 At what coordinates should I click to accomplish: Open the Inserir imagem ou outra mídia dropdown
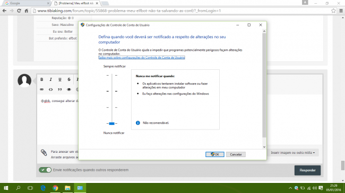(x=292, y=153)
